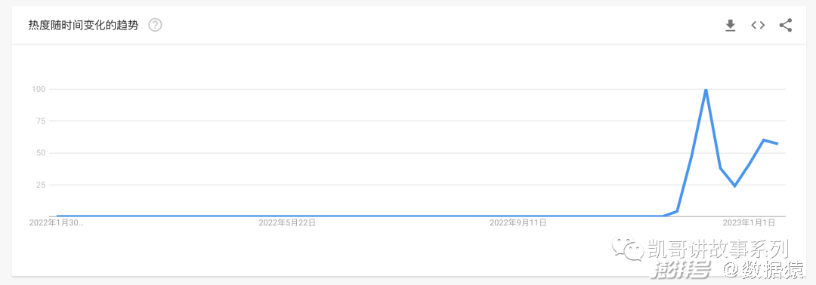Click the 澎湃号 logo watermark
This screenshot has height=285, width=816.
(x=682, y=269)
